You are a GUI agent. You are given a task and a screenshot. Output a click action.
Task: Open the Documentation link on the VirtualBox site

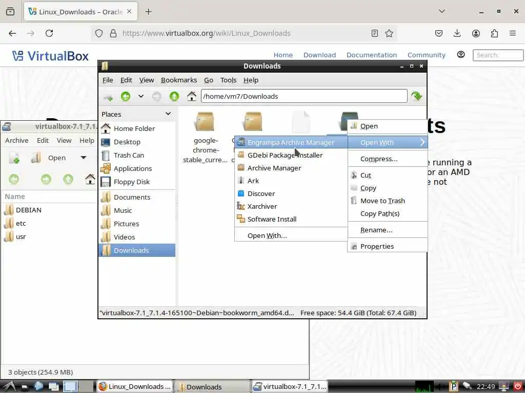click(x=371, y=55)
